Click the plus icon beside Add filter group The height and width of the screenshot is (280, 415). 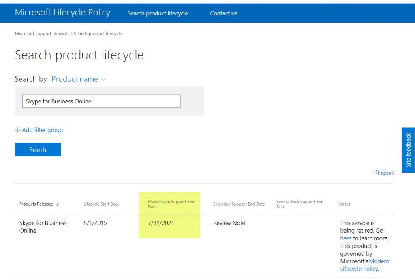pos(17,130)
